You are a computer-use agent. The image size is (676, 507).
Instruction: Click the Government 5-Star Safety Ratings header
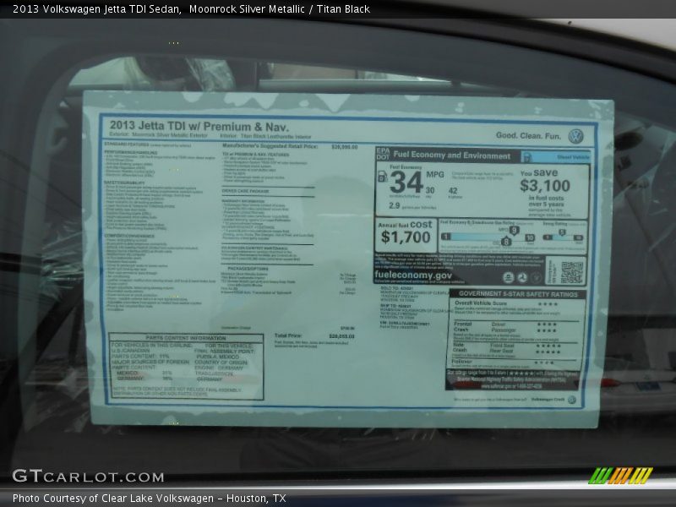click(517, 294)
